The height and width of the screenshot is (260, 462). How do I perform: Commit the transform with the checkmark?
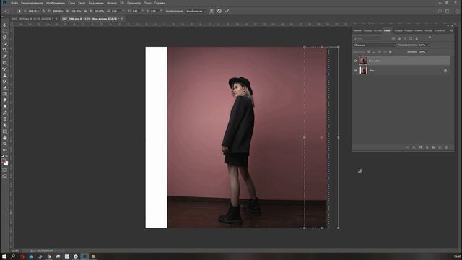227,11
